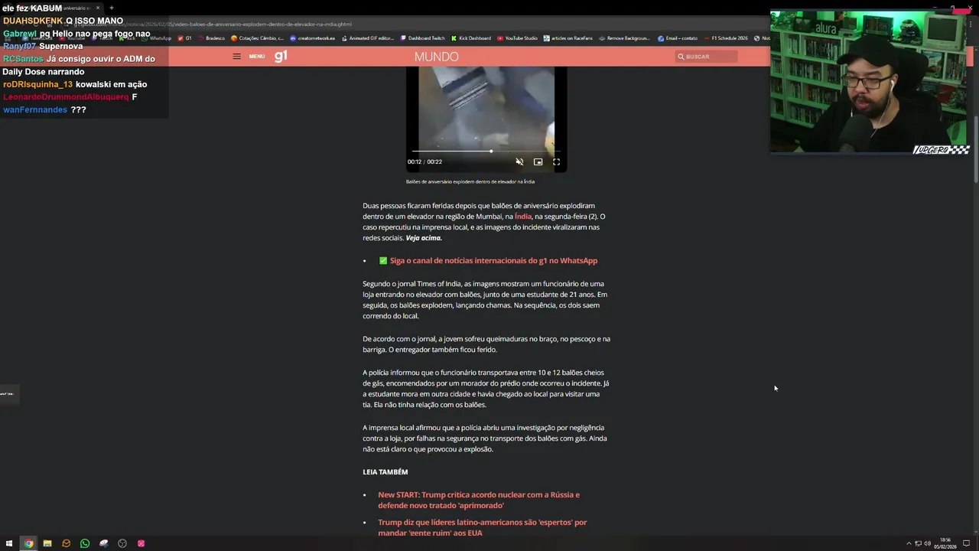Click the paragraph starting 'A polícia informou'

[x=486, y=389]
